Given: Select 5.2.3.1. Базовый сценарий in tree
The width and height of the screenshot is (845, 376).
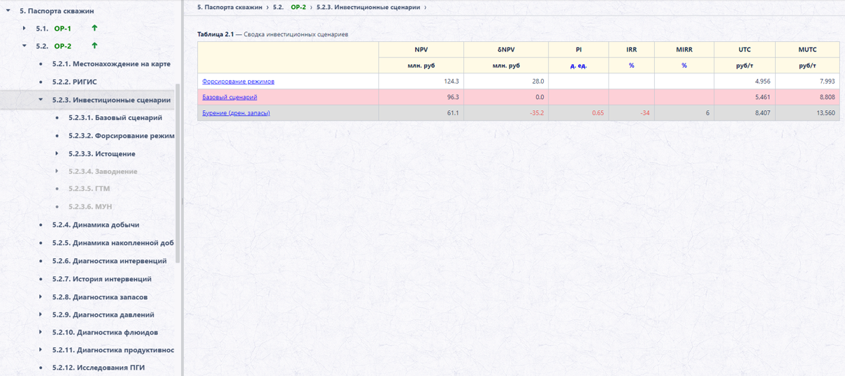Looking at the screenshot, I should 115,118.
